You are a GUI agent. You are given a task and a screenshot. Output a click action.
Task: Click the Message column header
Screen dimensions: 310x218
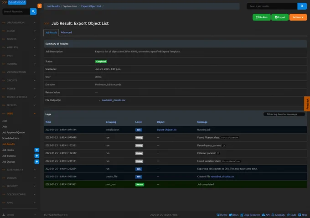[202, 122]
